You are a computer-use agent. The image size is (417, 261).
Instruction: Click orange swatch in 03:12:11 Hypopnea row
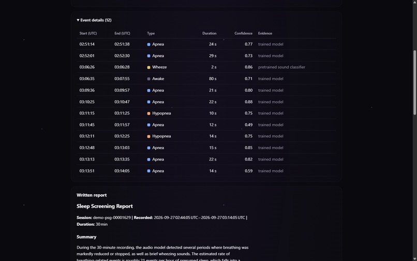tap(148, 136)
